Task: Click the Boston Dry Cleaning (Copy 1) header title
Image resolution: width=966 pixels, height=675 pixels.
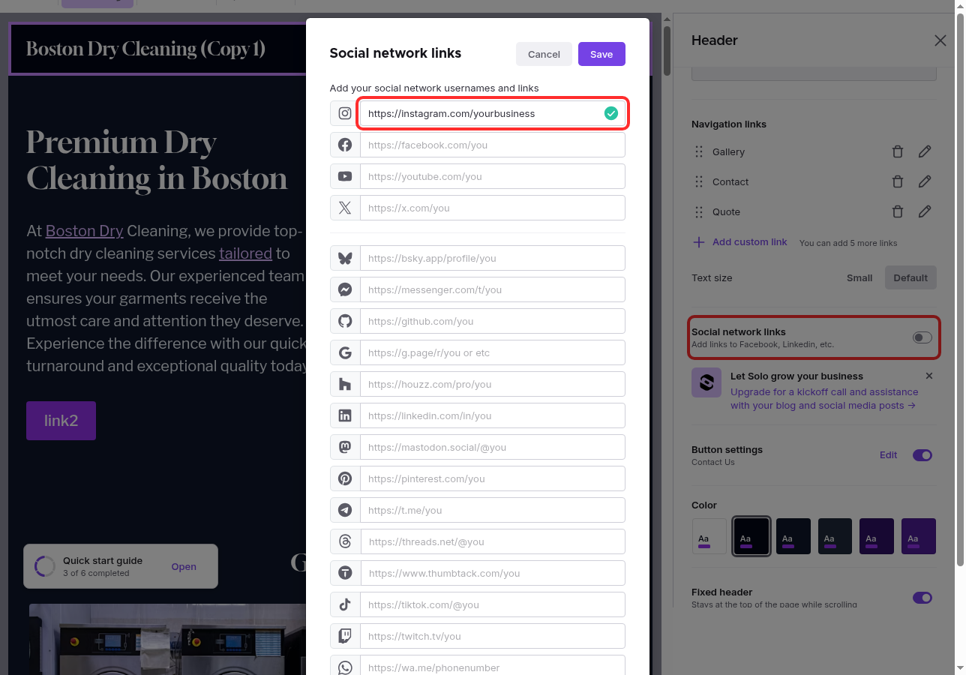Action: [145, 49]
